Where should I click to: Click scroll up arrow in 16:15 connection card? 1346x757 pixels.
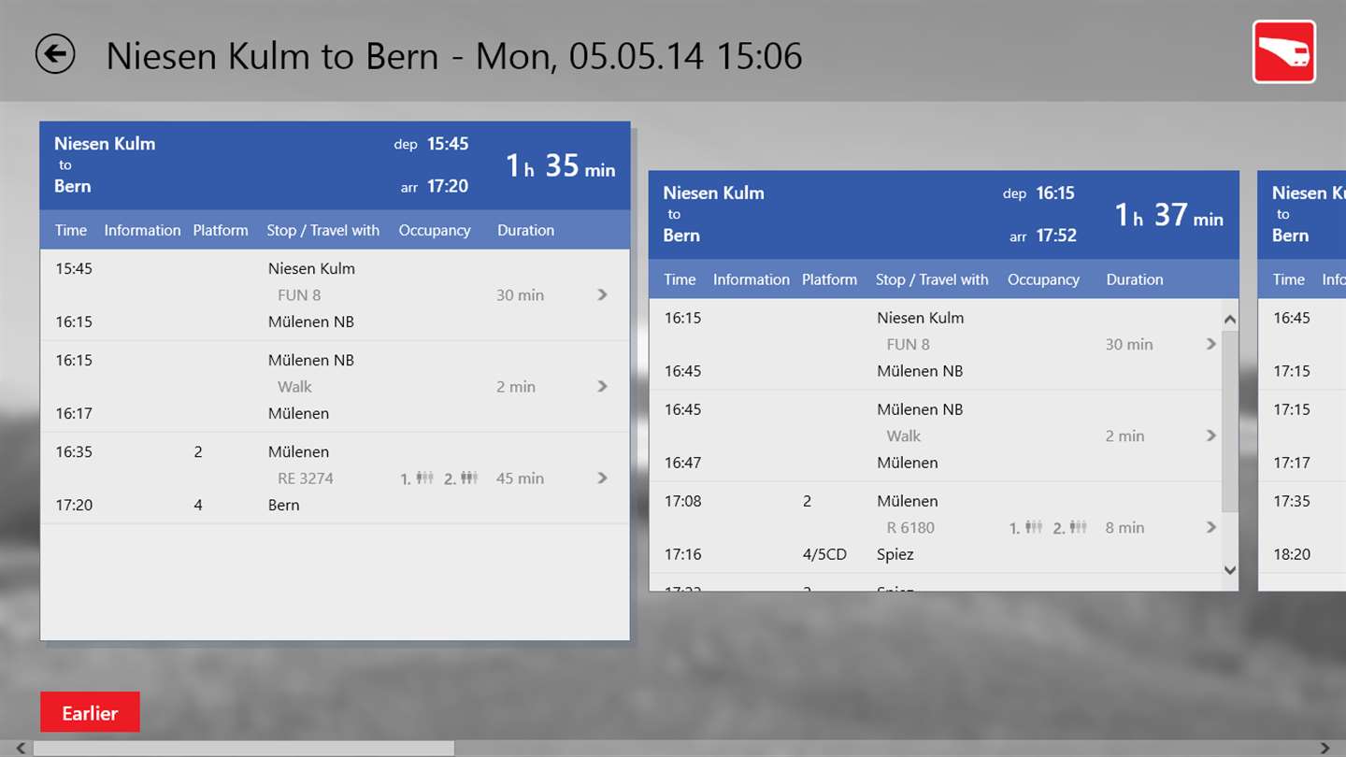coord(1230,320)
